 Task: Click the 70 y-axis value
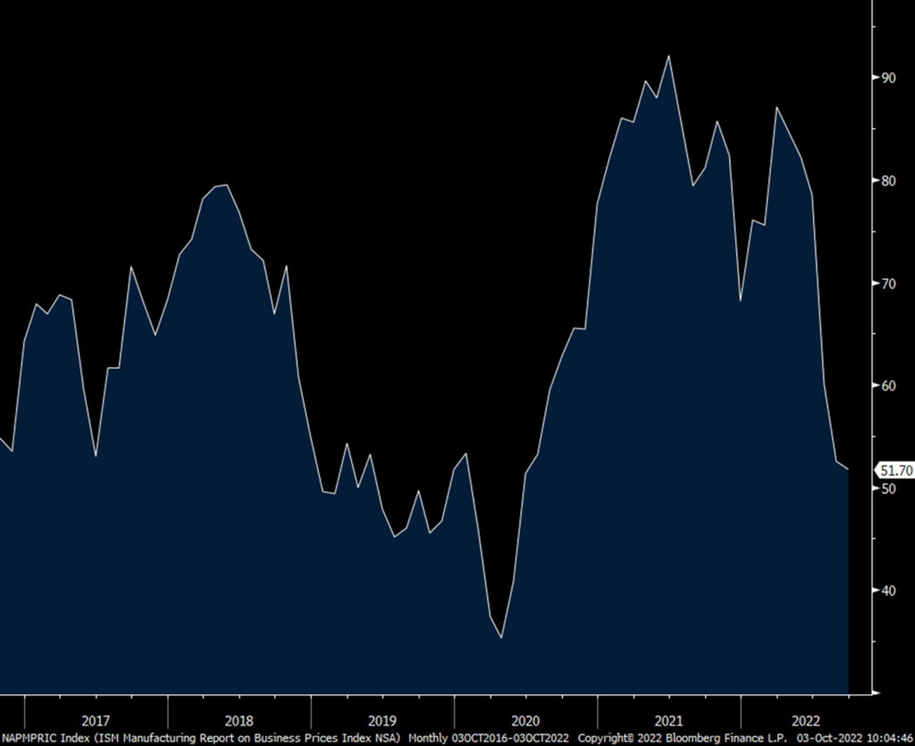click(888, 283)
